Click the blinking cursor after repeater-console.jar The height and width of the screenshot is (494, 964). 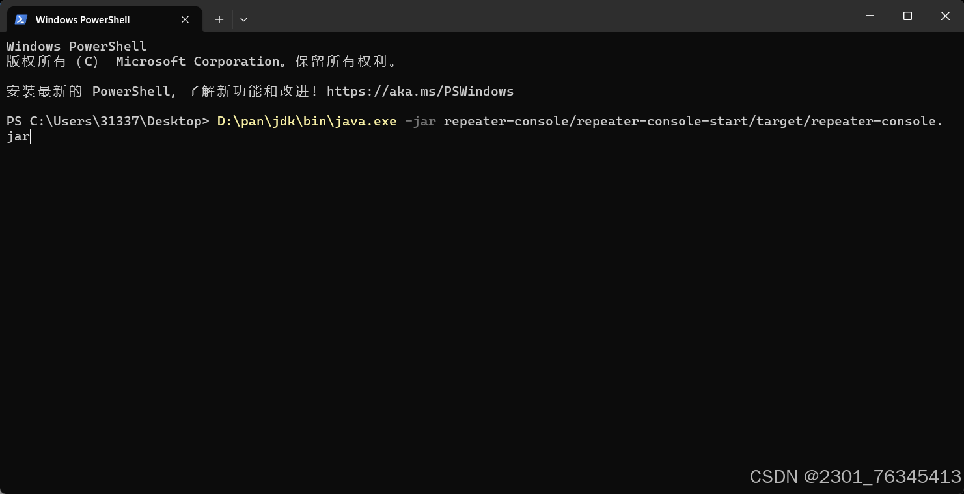pos(30,136)
